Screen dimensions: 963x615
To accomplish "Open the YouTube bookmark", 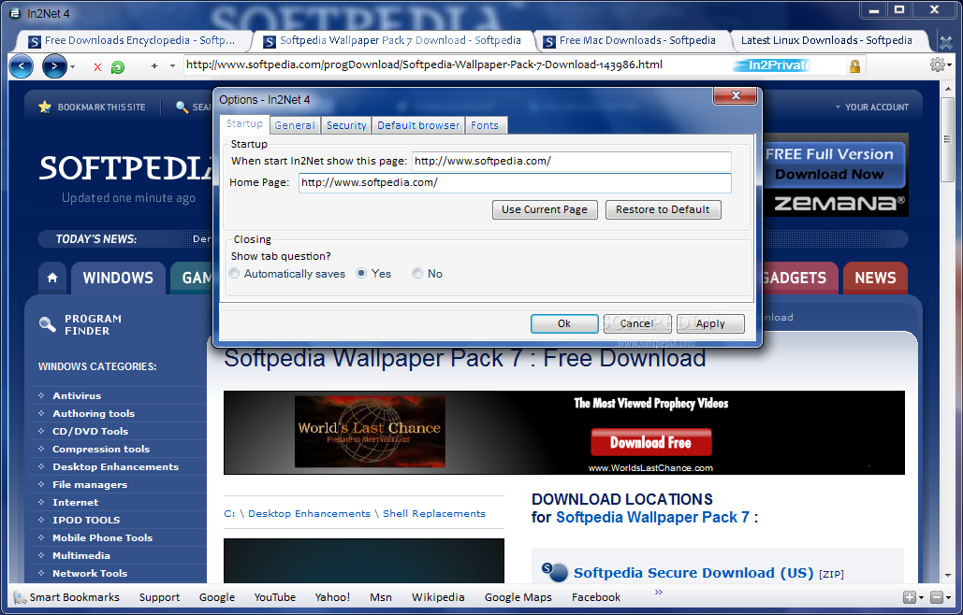I will pyautogui.click(x=274, y=597).
